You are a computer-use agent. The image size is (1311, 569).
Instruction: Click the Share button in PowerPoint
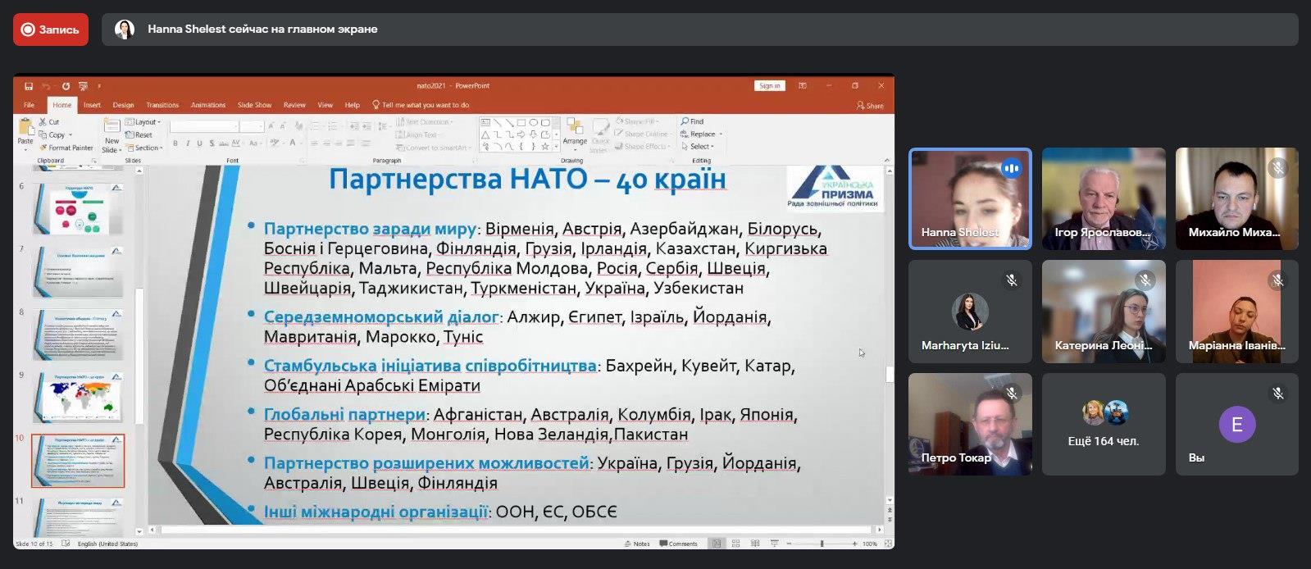pos(870,106)
